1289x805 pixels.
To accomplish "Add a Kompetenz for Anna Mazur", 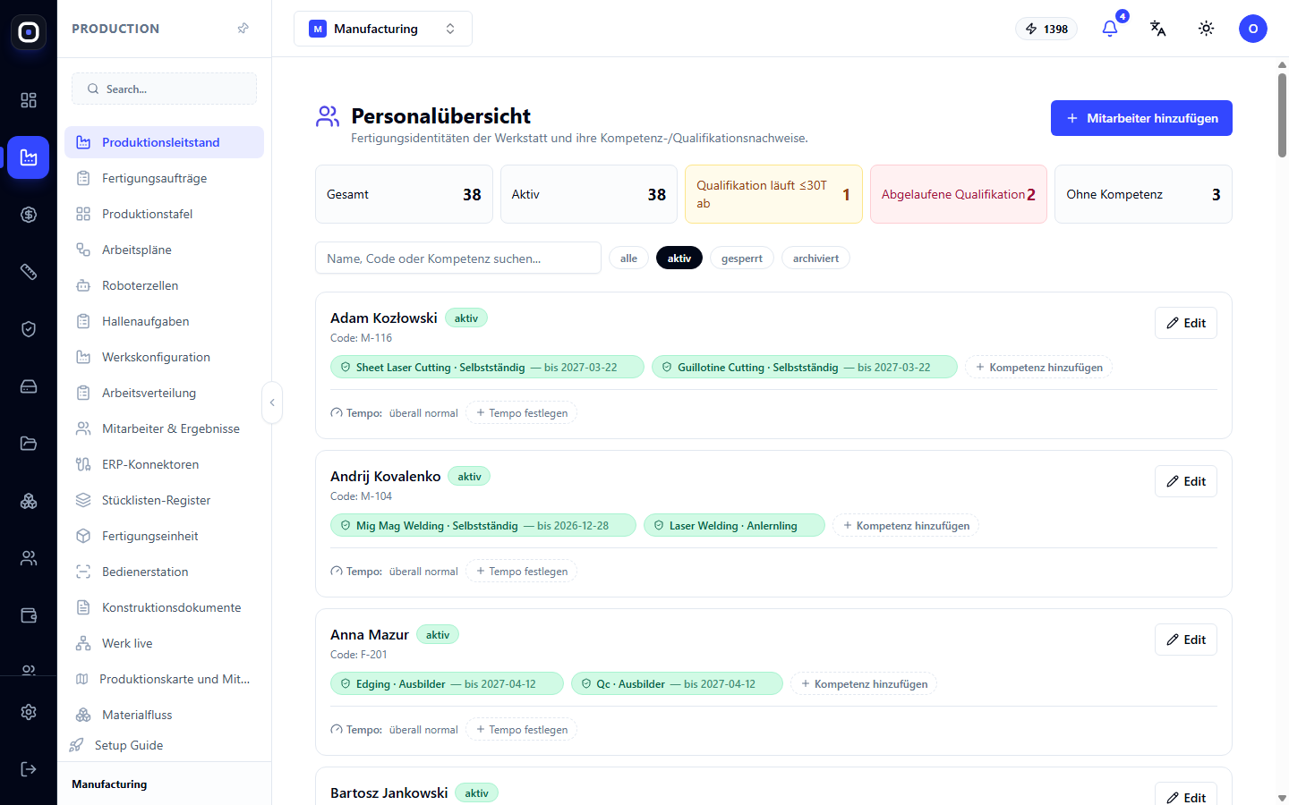I will coord(864,684).
